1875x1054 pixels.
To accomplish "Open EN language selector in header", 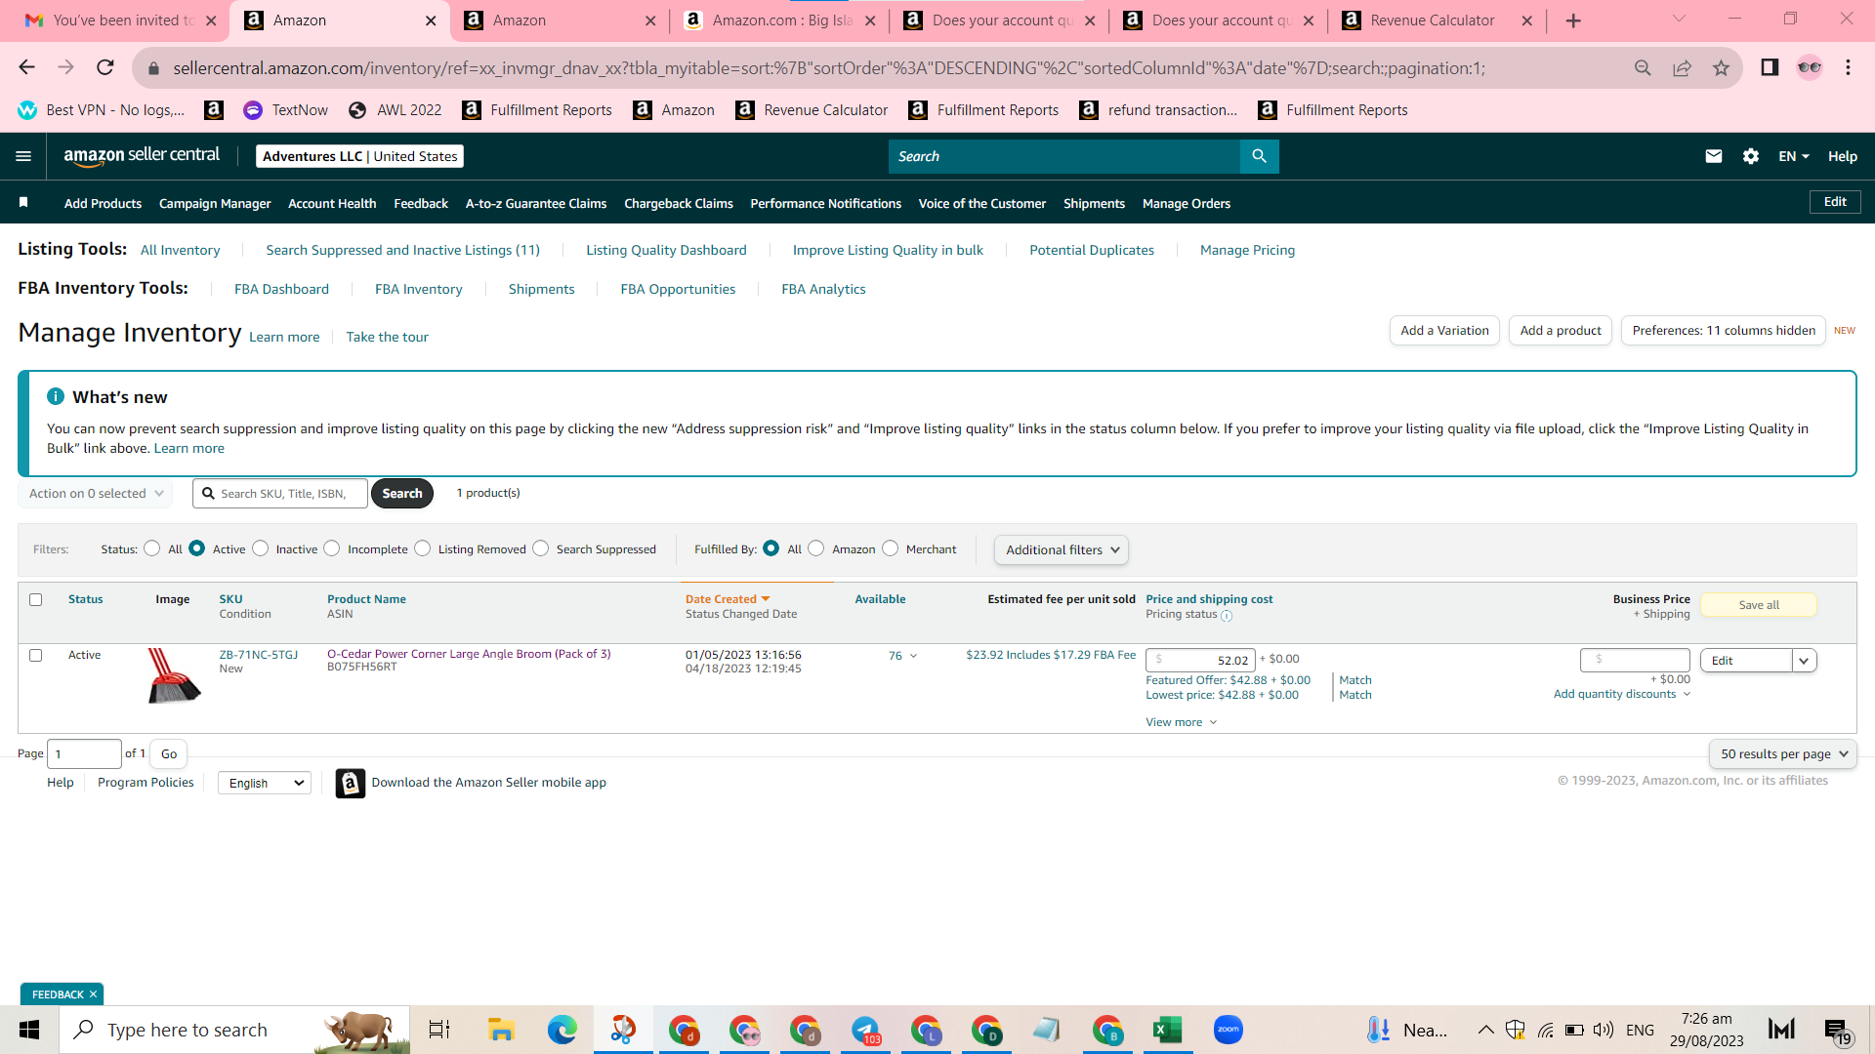I will pos(1794,156).
